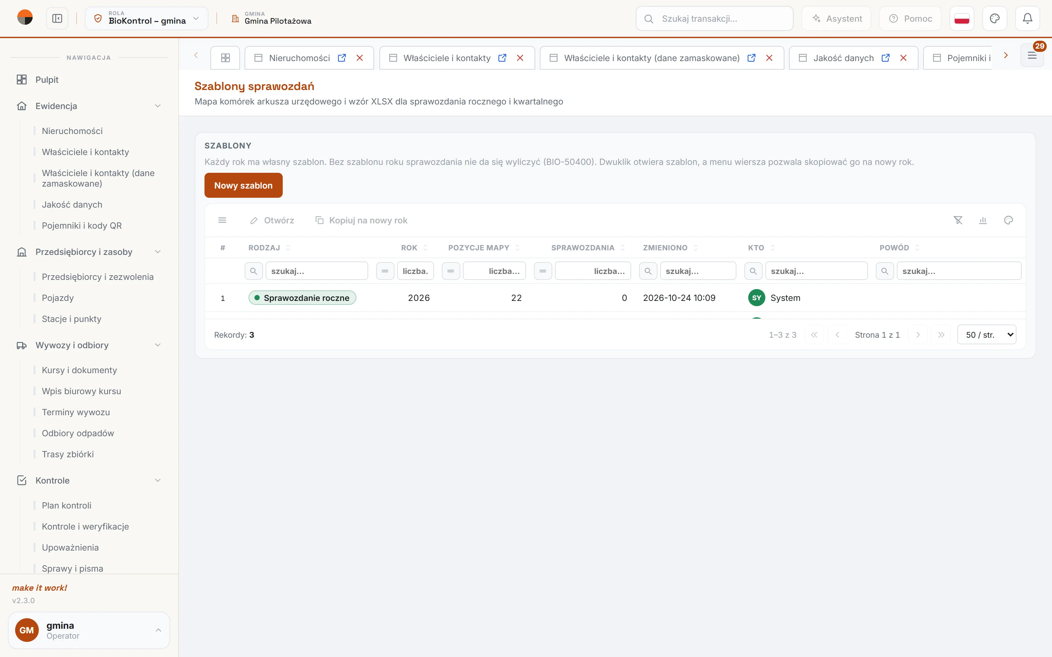This screenshot has height=657, width=1052.
Task: Open the tab list menu with badge 29
Action: pos(1032,55)
